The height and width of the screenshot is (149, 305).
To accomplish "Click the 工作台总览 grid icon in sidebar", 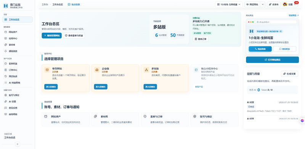I will coord(6,20).
